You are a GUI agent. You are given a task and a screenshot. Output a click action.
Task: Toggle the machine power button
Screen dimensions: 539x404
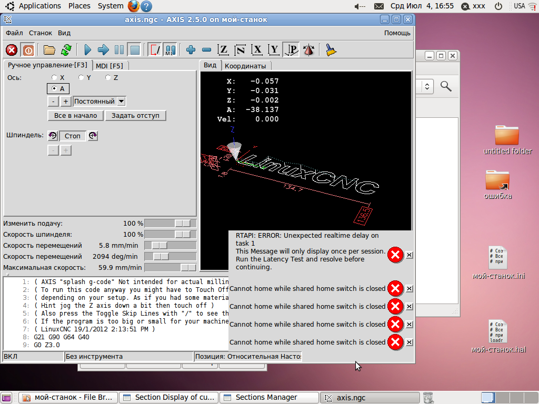pyautogui.click(x=28, y=50)
